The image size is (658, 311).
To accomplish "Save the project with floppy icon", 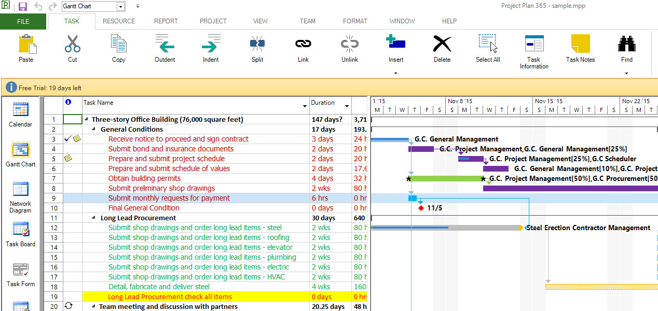I will [23, 7].
